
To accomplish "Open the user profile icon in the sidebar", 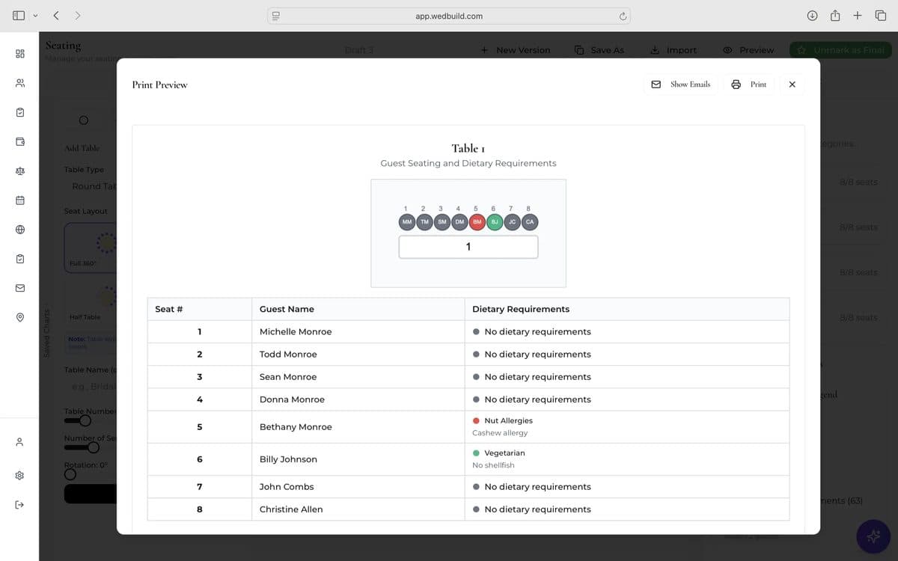I will click(20, 442).
